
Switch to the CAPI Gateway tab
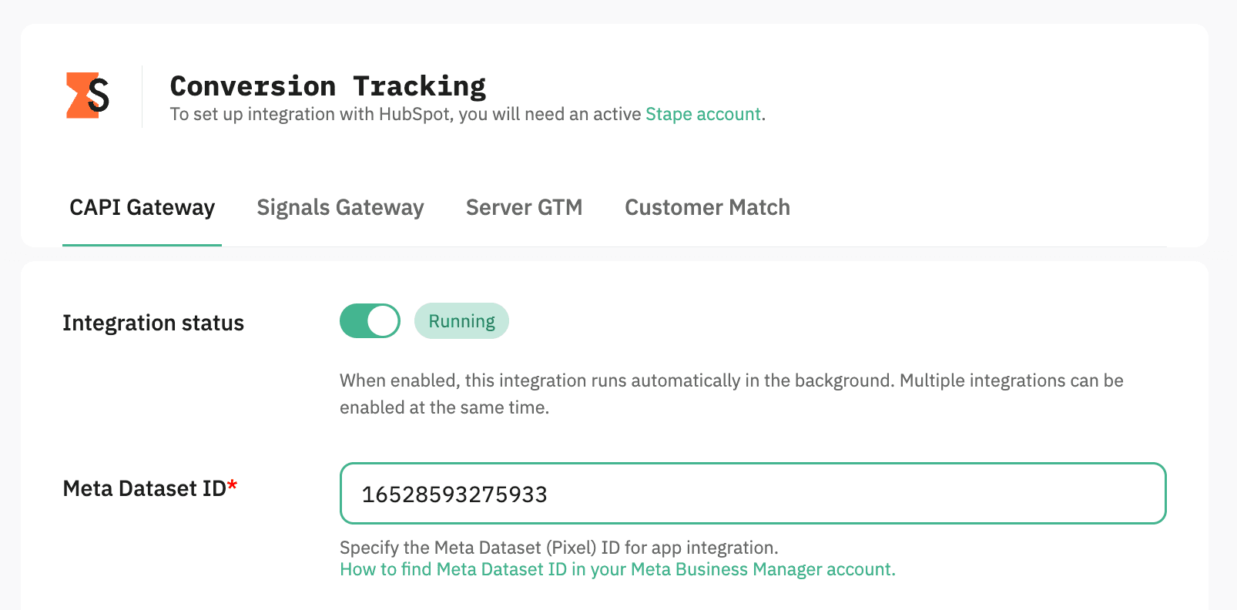pyautogui.click(x=142, y=207)
